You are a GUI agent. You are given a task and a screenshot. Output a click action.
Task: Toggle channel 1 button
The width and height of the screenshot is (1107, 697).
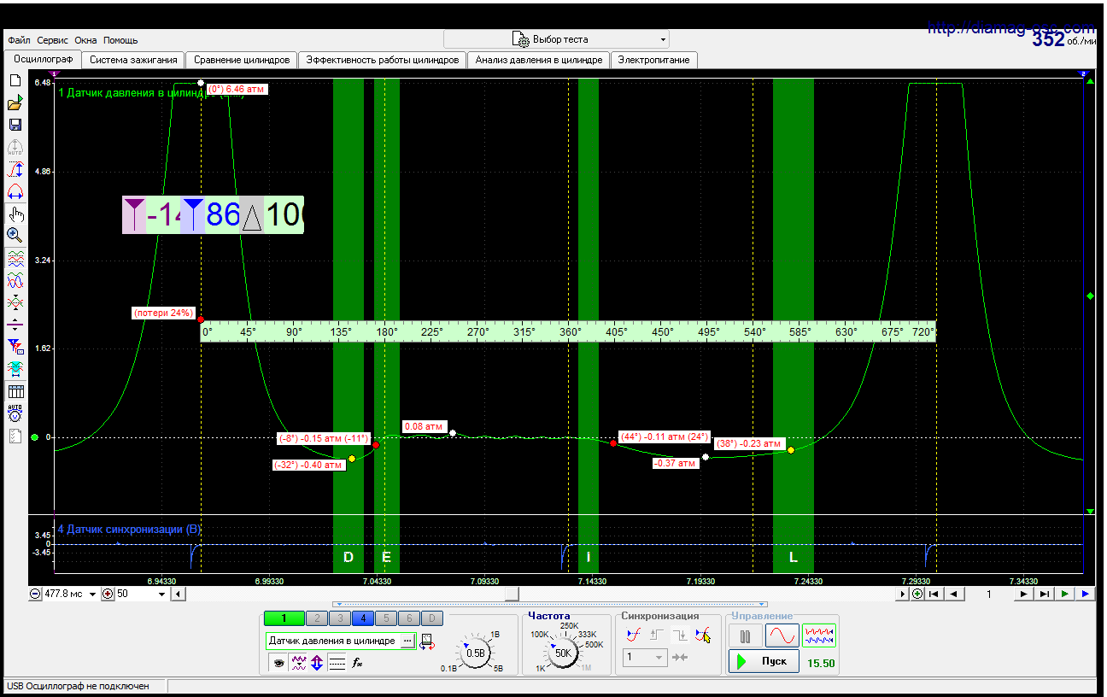284,618
